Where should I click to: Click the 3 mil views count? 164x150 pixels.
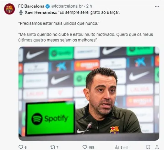coord(124,147)
